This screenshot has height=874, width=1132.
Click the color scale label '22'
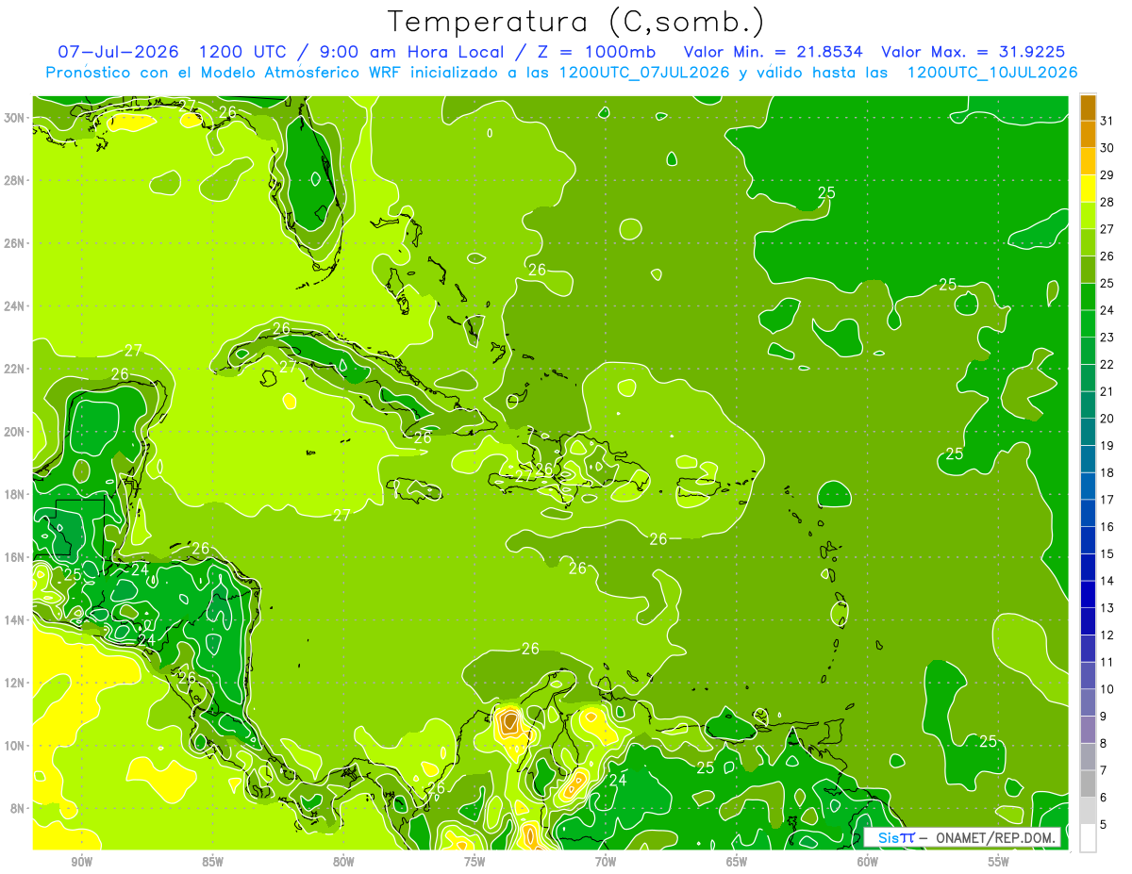(1107, 364)
